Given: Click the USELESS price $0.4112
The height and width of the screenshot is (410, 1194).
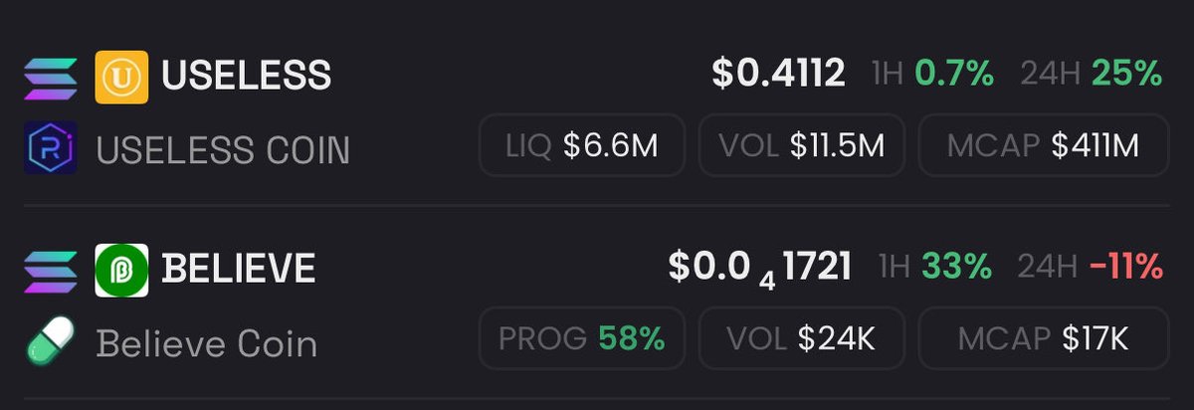Looking at the screenshot, I should 778,73.
